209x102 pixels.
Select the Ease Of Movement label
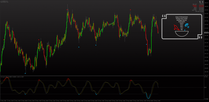[182, 17]
